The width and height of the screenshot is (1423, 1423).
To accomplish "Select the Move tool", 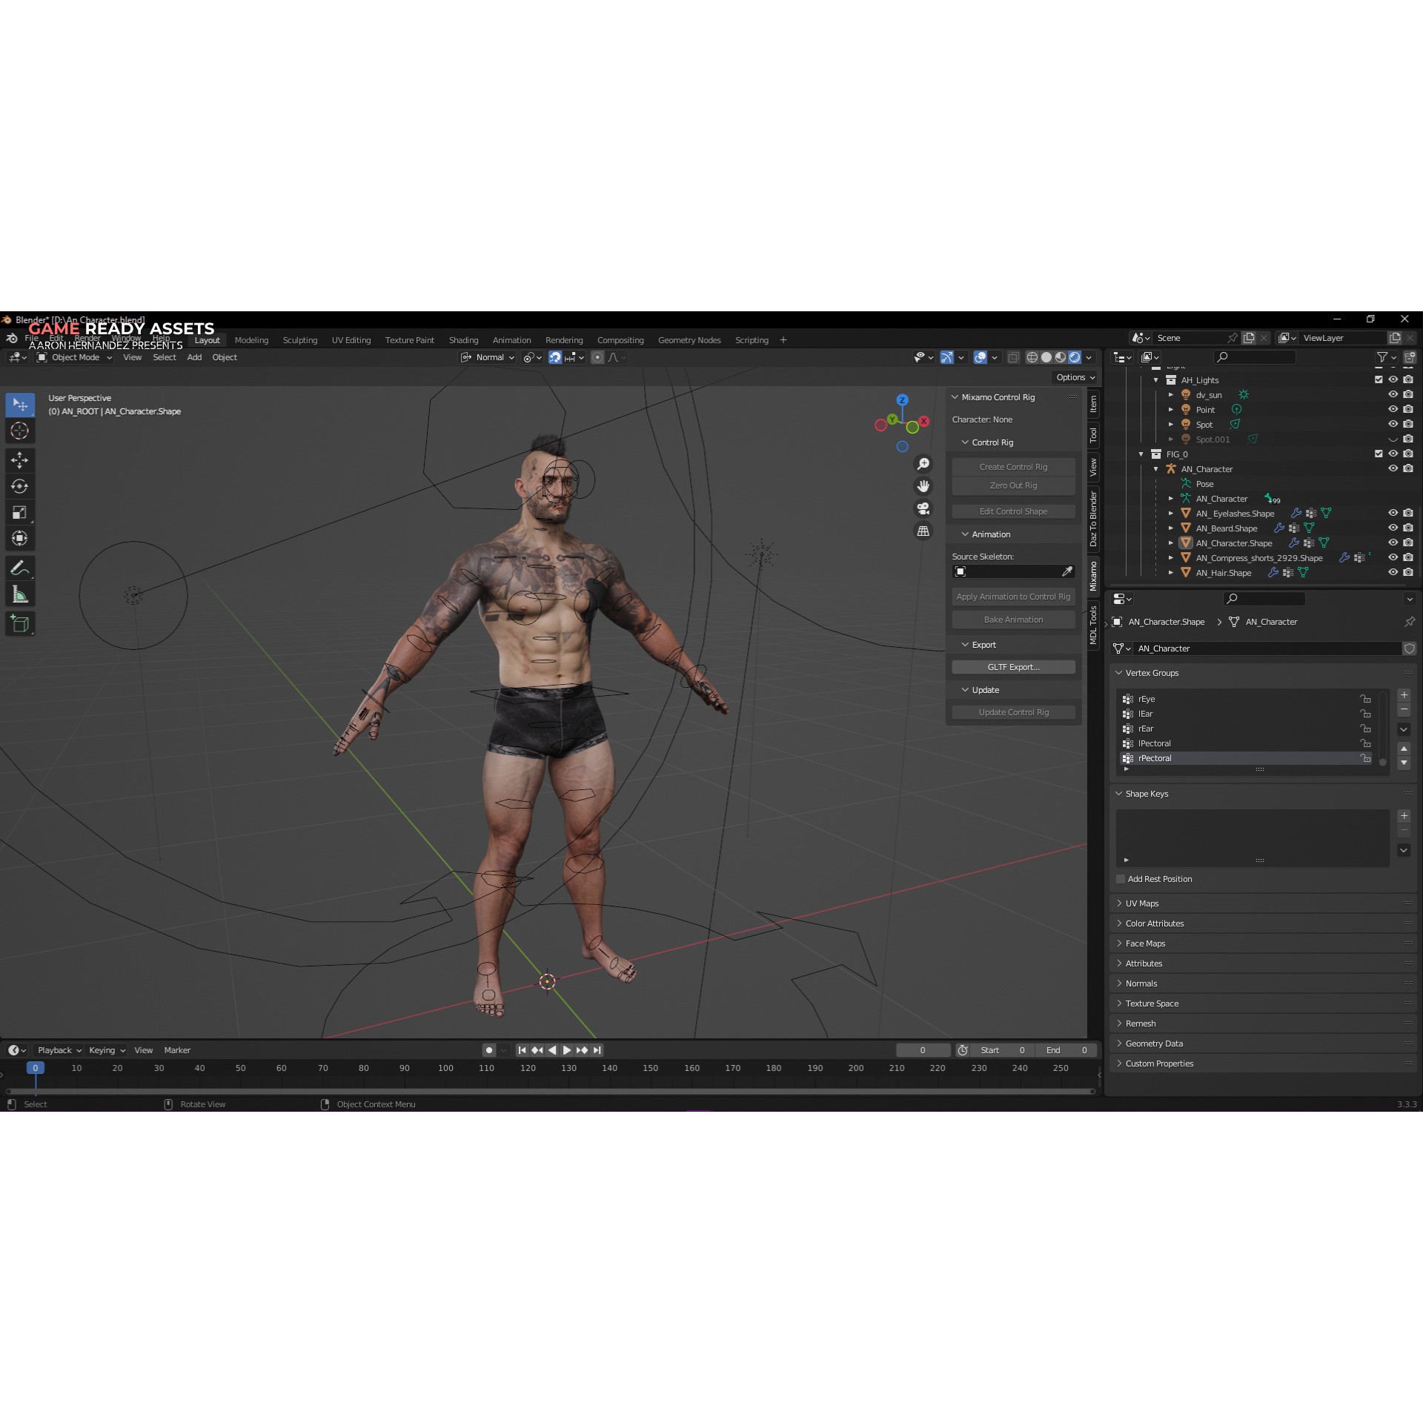I will 20,460.
